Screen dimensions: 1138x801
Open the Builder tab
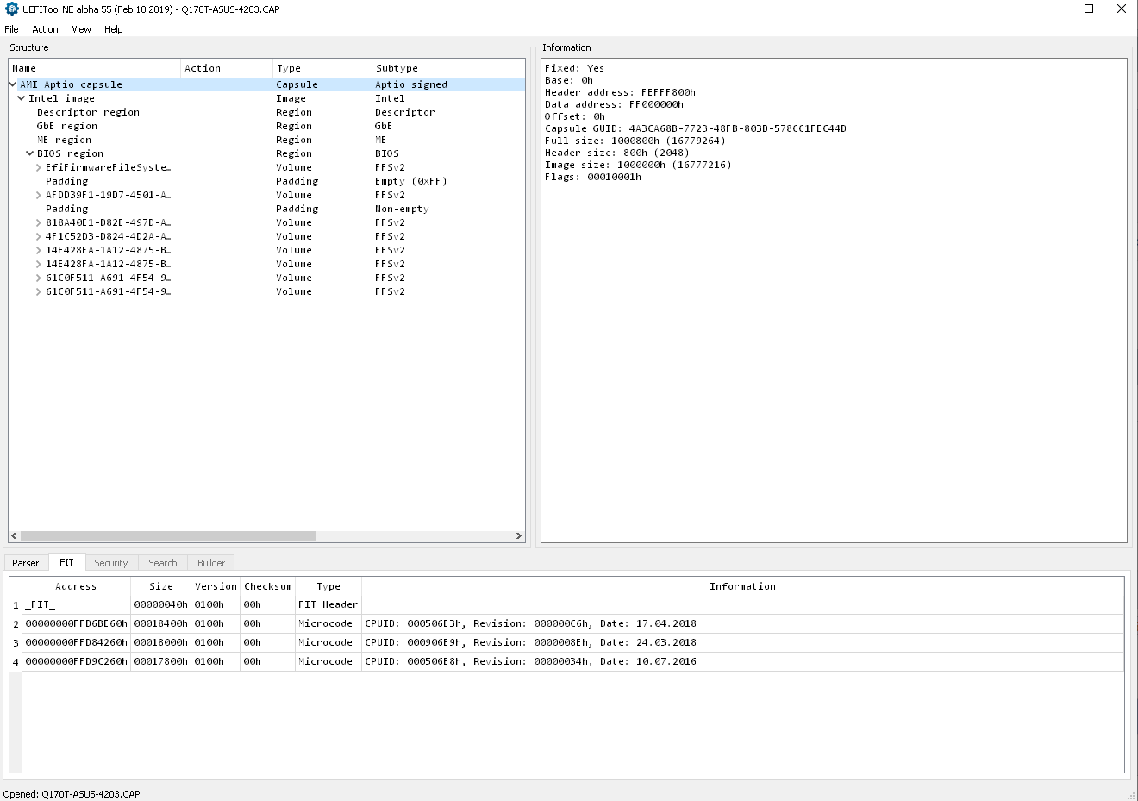click(x=211, y=563)
